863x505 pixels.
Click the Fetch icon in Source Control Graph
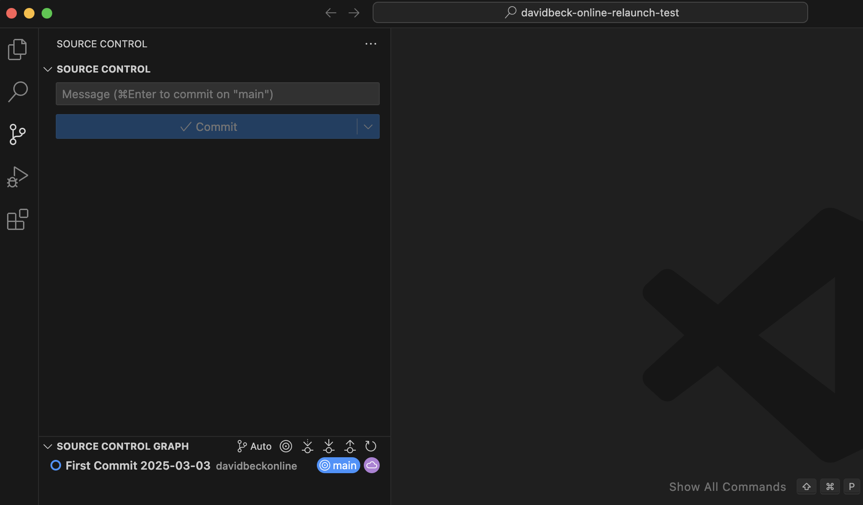tap(307, 446)
